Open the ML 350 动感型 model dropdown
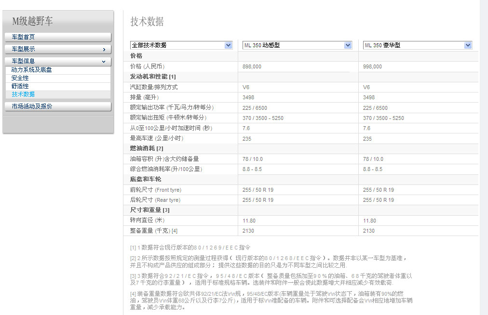488x315 pixels. 297,45
